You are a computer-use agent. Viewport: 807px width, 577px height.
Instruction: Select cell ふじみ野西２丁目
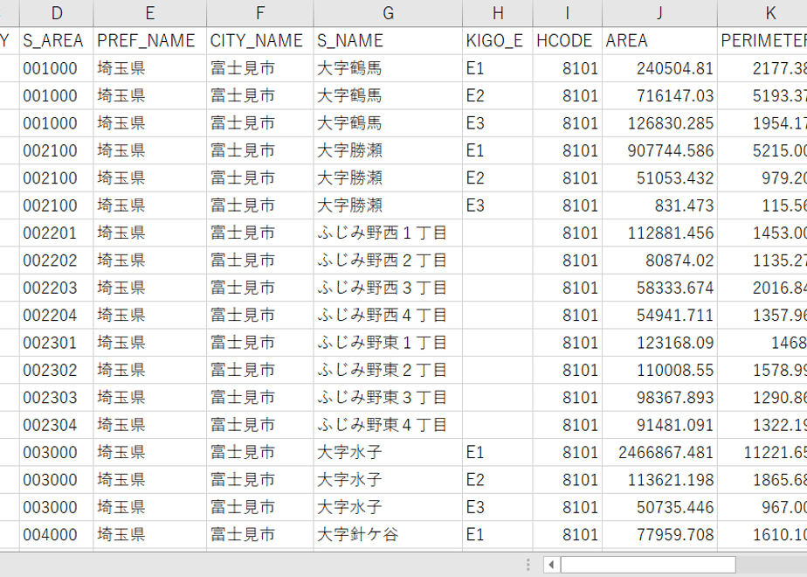coord(388,261)
